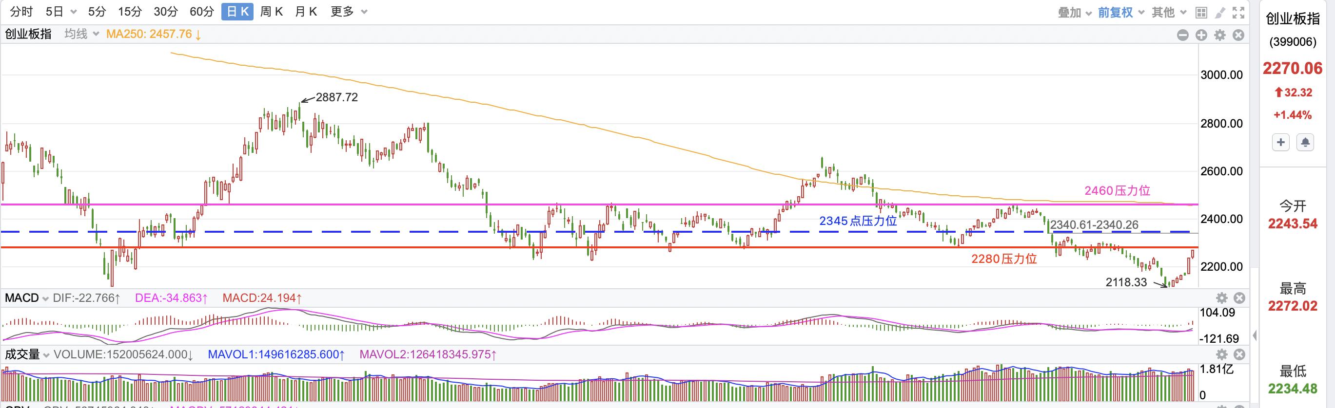Expand the 前复权 adjustment dropdown
The image size is (1335, 408).
pos(1121,13)
